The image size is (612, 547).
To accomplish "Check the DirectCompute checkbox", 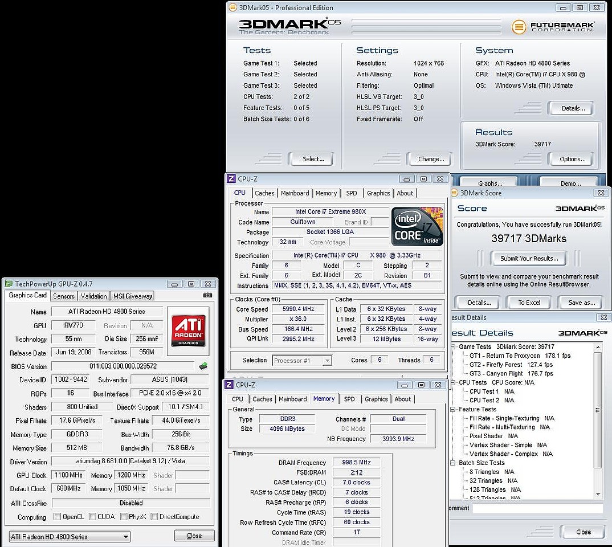I will coord(153,517).
